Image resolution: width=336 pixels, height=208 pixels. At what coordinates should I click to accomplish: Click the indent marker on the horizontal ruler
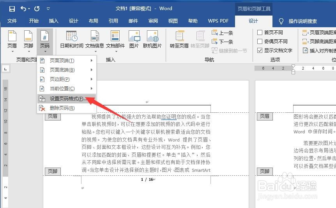tap(294, 70)
